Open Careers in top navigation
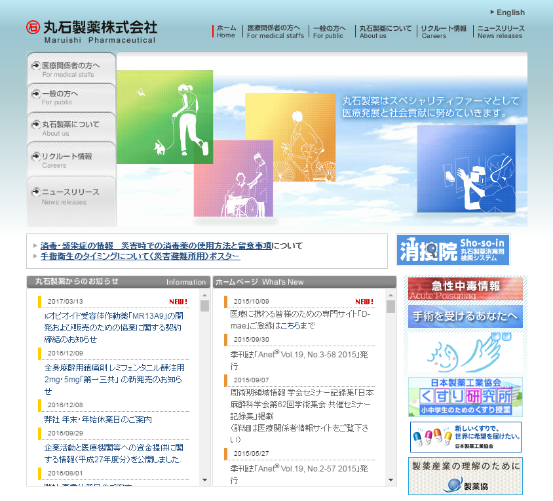This screenshot has height=501, width=553. click(444, 31)
